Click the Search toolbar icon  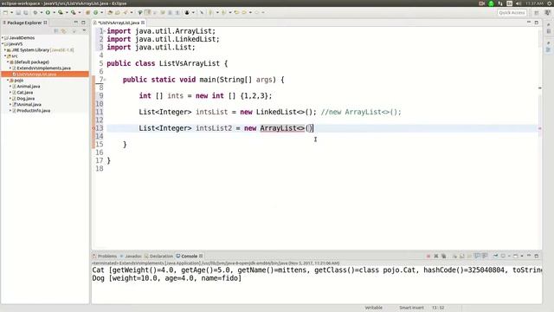tap(126, 12)
